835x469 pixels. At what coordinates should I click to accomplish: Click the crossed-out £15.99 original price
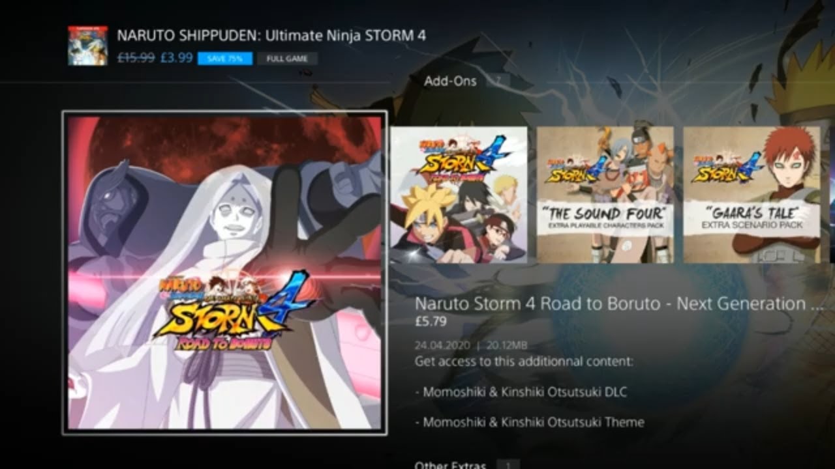(136, 57)
